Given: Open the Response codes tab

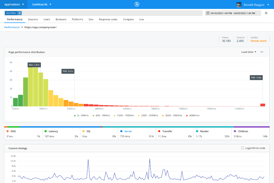Looking at the screenshot, I should click(108, 19).
